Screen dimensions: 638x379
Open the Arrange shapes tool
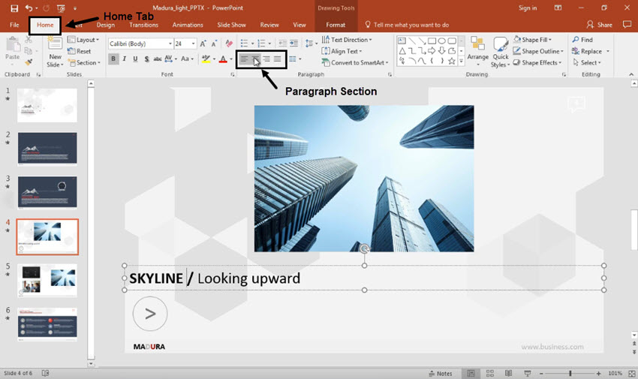[x=477, y=49]
